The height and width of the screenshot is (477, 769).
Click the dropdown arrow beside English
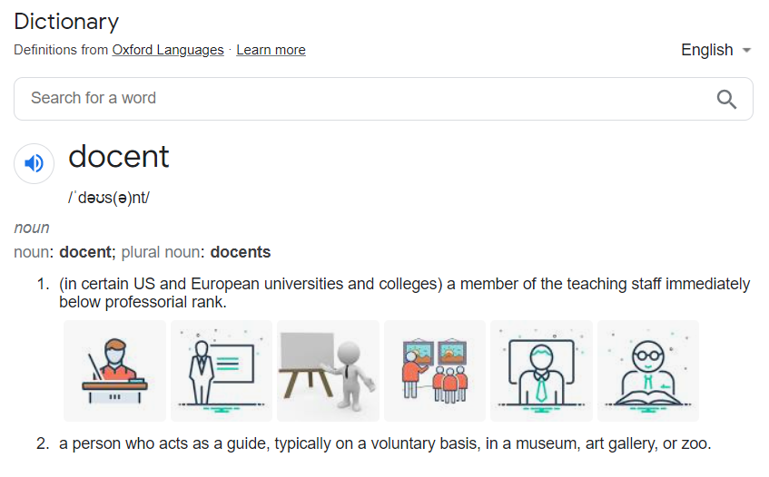click(746, 50)
